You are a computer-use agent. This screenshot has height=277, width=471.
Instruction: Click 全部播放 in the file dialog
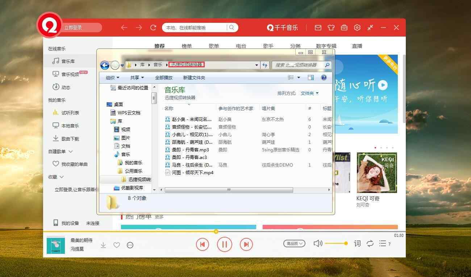[x=164, y=77]
